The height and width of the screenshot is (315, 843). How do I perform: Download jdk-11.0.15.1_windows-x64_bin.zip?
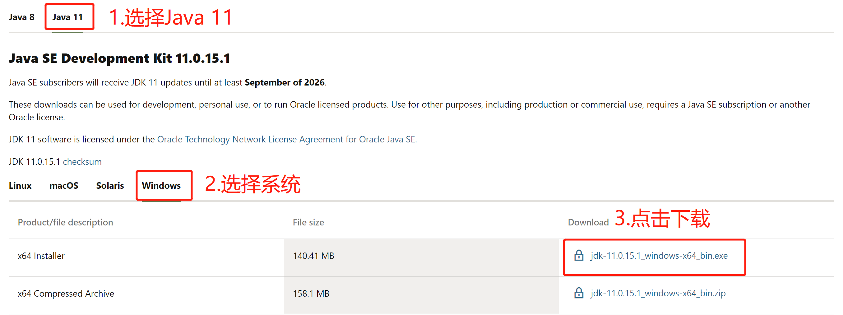click(x=658, y=293)
